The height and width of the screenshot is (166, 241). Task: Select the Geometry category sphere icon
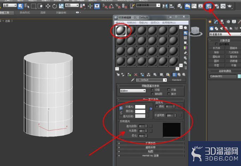point(212,28)
